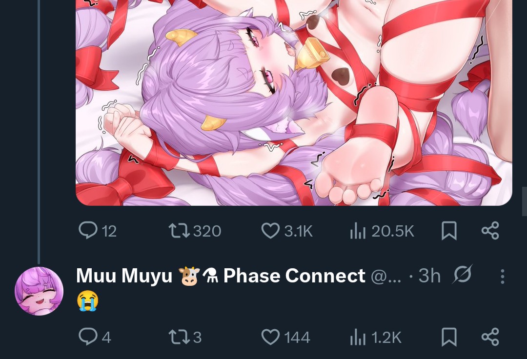Open the truncated @ handle next to Phase Connect
The image size is (527, 359).
point(386,277)
